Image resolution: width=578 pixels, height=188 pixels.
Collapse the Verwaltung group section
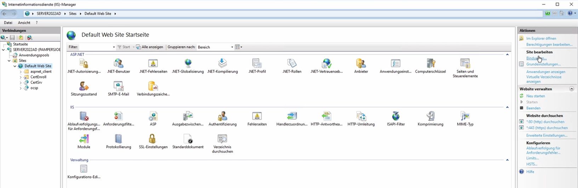coord(507,160)
